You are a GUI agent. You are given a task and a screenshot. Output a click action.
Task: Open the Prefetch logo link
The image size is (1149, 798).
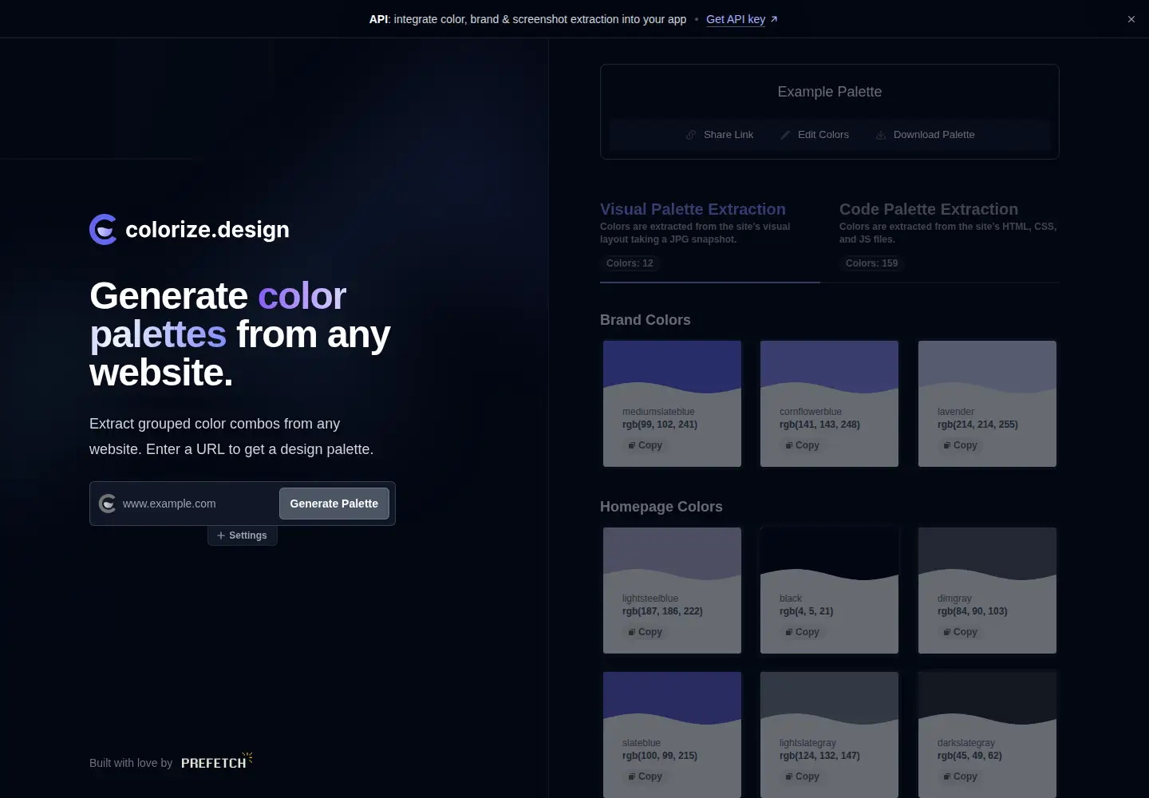tap(216, 760)
